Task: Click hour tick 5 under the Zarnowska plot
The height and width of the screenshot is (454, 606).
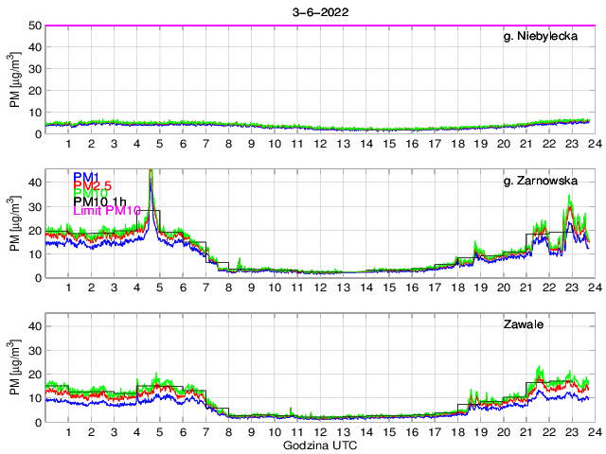Action: click(x=160, y=288)
